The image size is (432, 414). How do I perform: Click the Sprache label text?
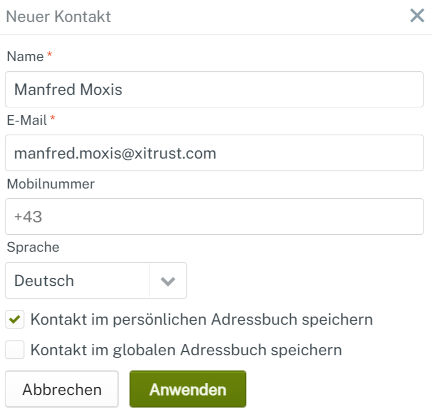point(33,247)
